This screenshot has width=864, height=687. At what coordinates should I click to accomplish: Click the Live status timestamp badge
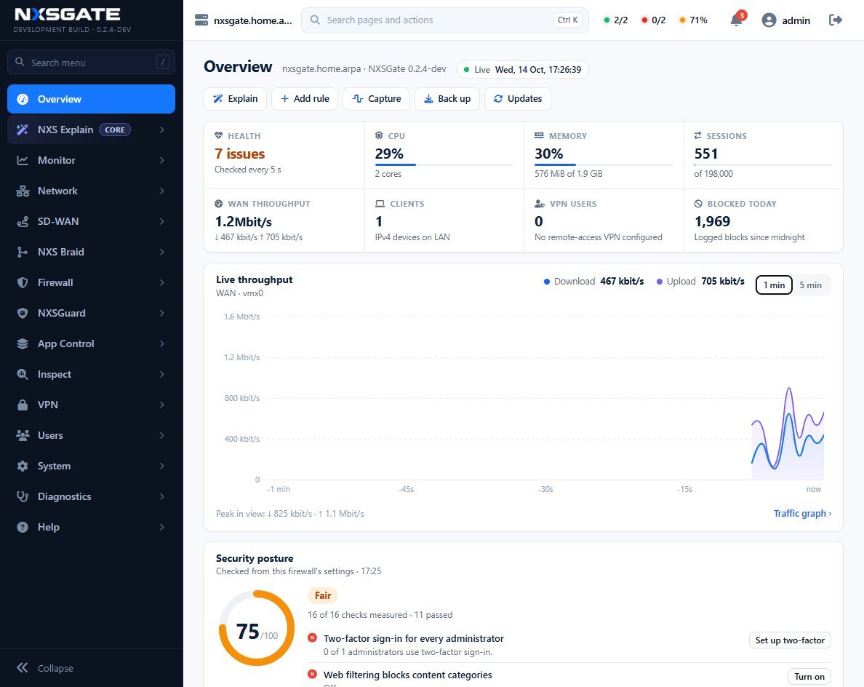point(522,69)
